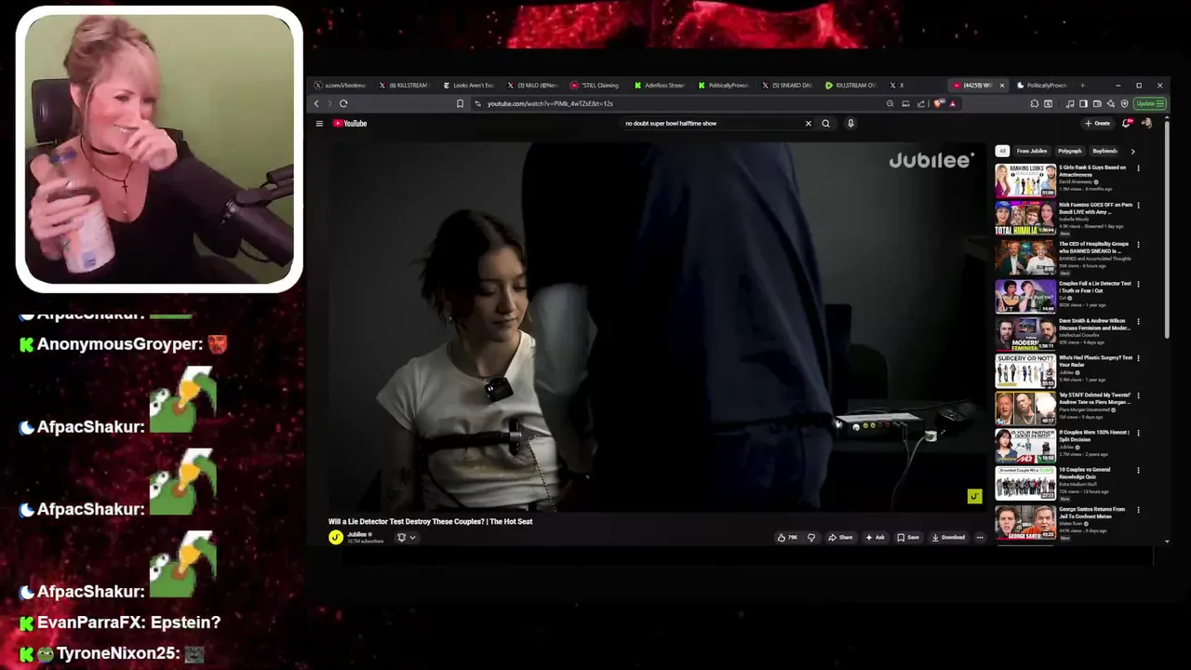Click the Share button below the video

[x=840, y=537]
